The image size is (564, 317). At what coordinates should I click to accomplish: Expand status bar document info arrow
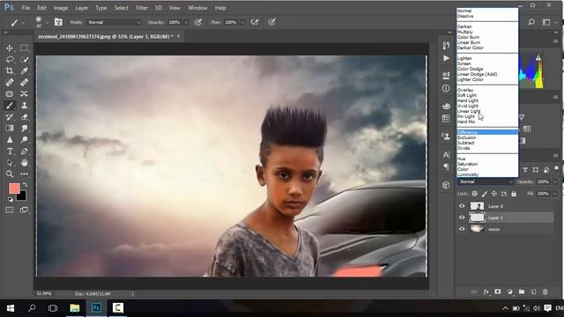click(132, 293)
